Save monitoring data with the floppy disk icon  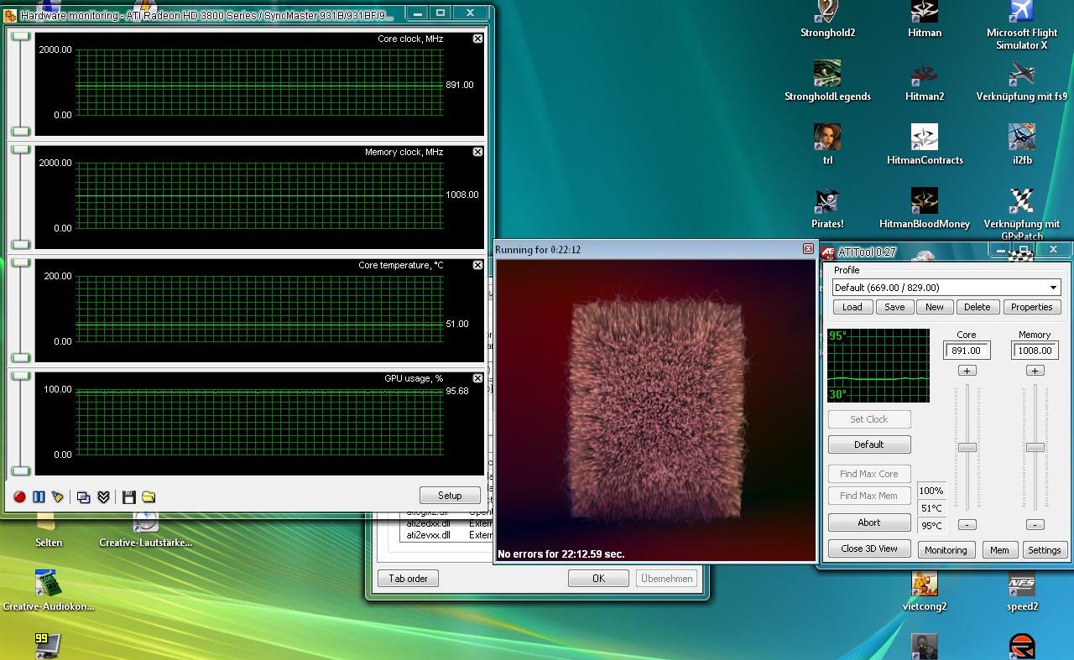[128, 496]
